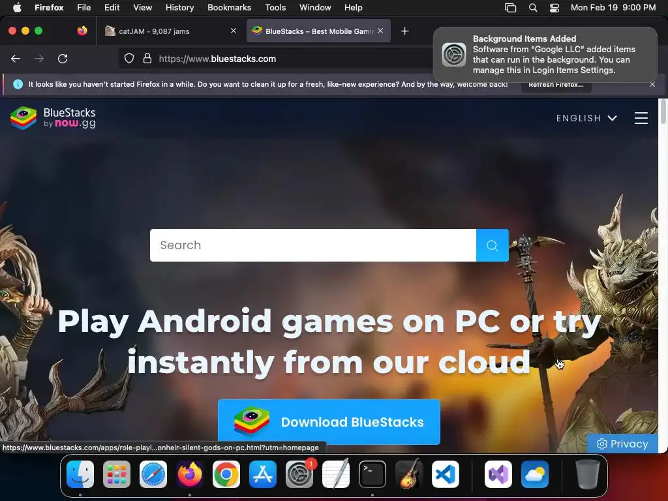Screen dimensions: 668x501
Task: Focus the BlueStacks Search field
Action: pyautogui.click(x=313, y=245)
